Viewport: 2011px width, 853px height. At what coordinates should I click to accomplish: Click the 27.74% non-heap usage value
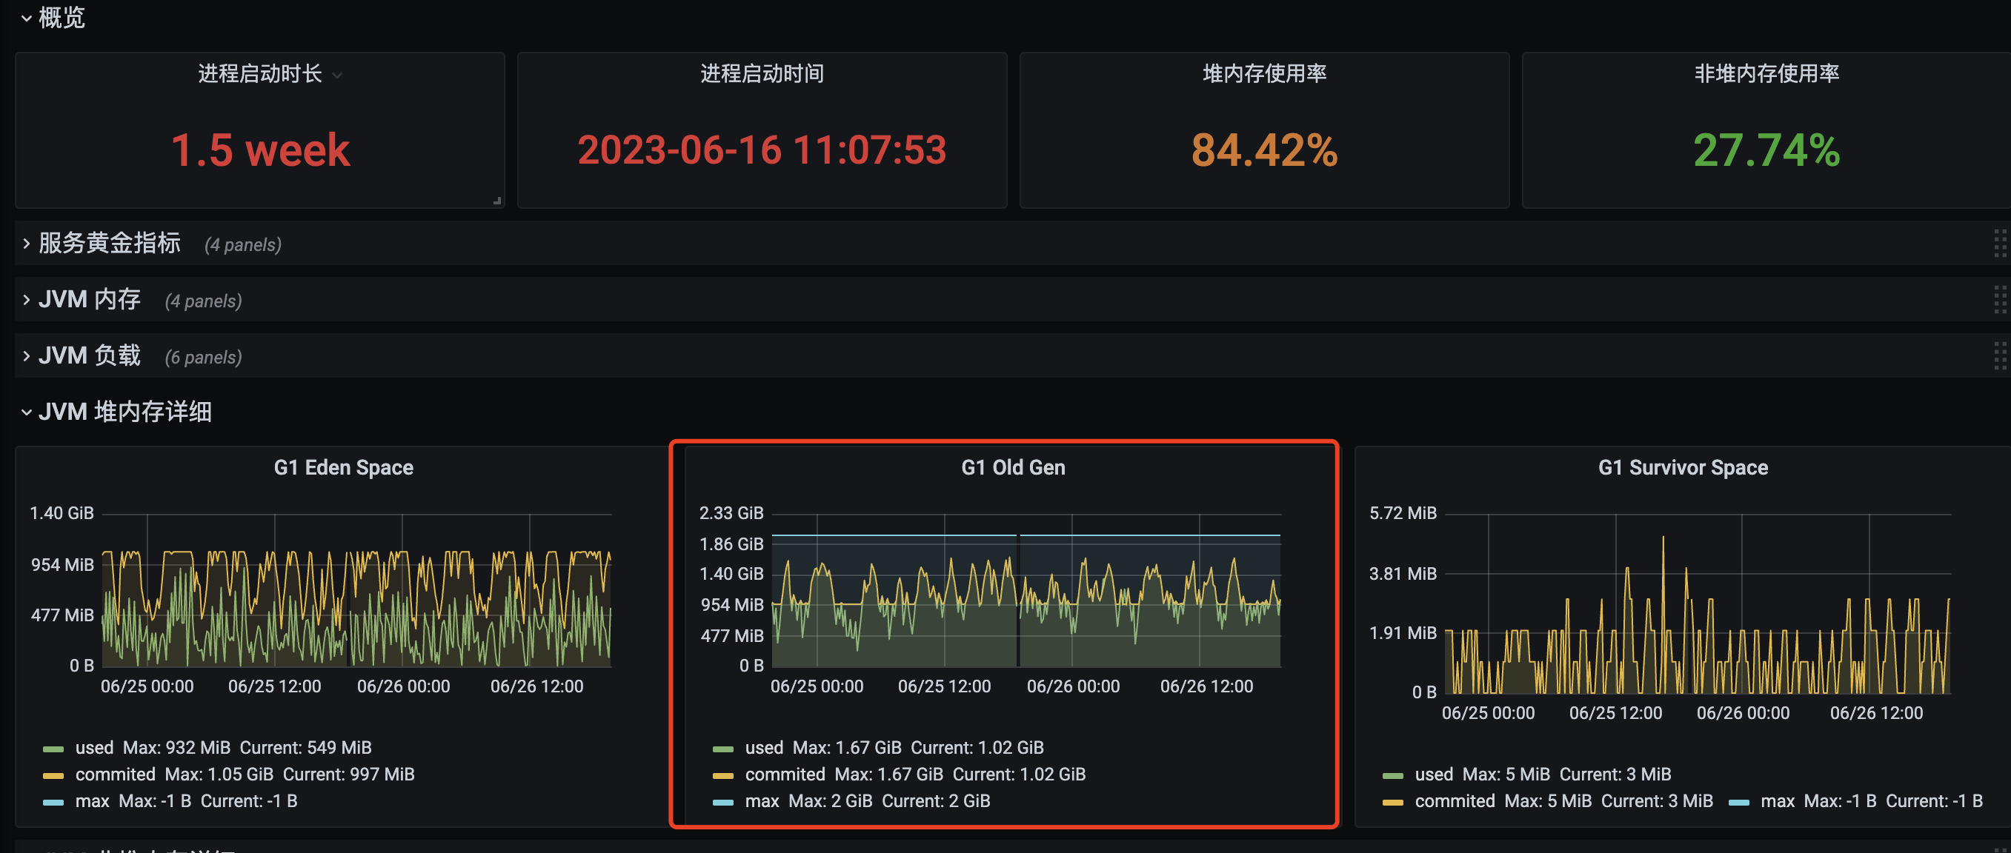(1766, 150)
